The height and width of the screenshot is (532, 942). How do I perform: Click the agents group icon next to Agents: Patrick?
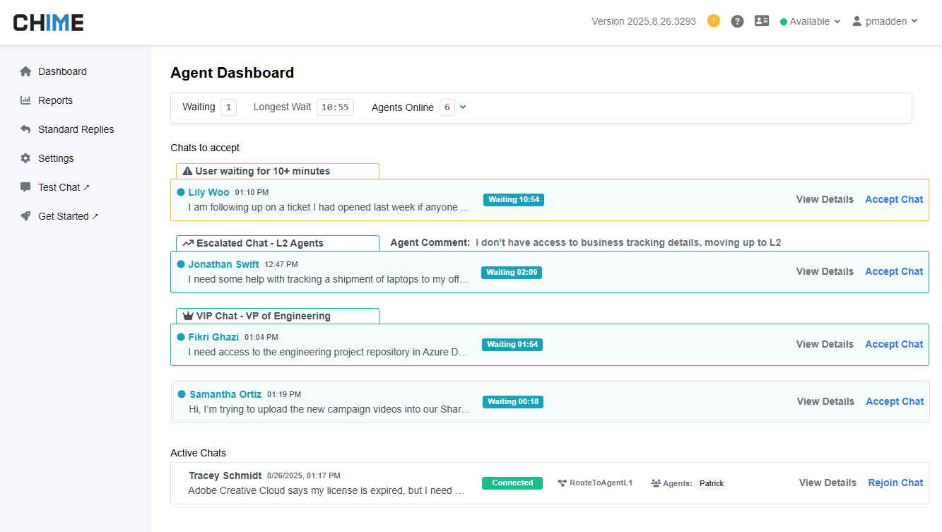tap(656, 483)
